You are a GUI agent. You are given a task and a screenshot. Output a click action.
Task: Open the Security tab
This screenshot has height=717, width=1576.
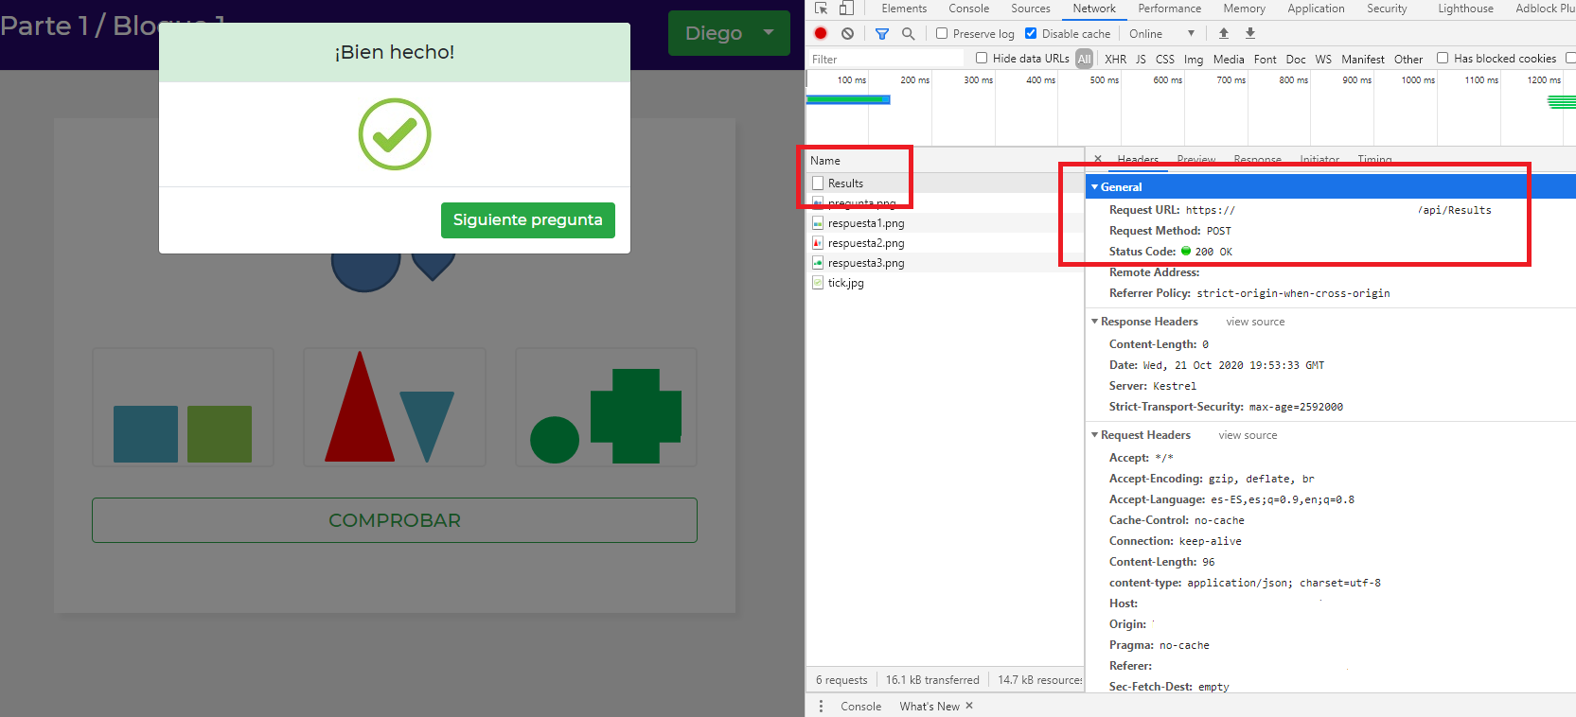[x=1387, y=9]
